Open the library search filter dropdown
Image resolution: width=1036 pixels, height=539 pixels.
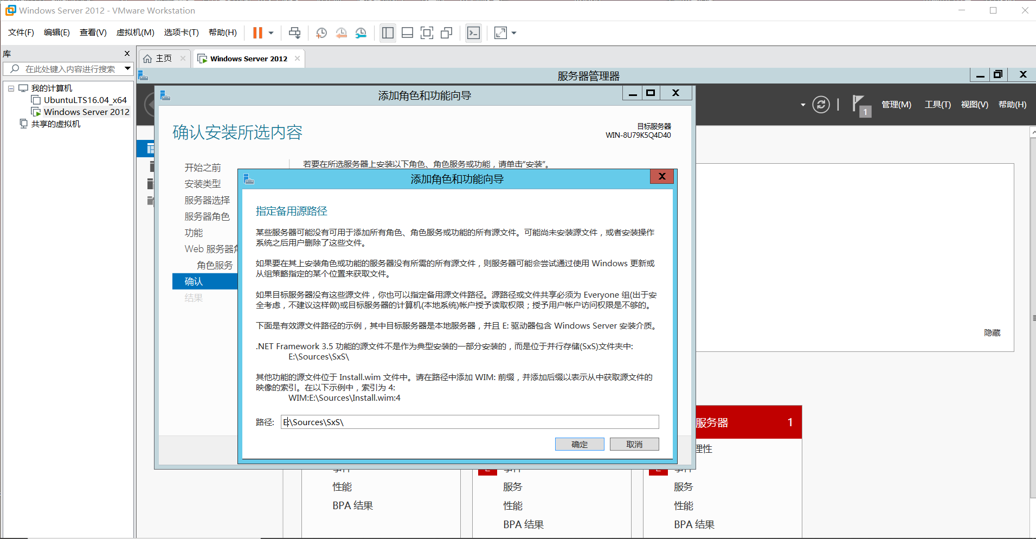click(x=127, y=68)
